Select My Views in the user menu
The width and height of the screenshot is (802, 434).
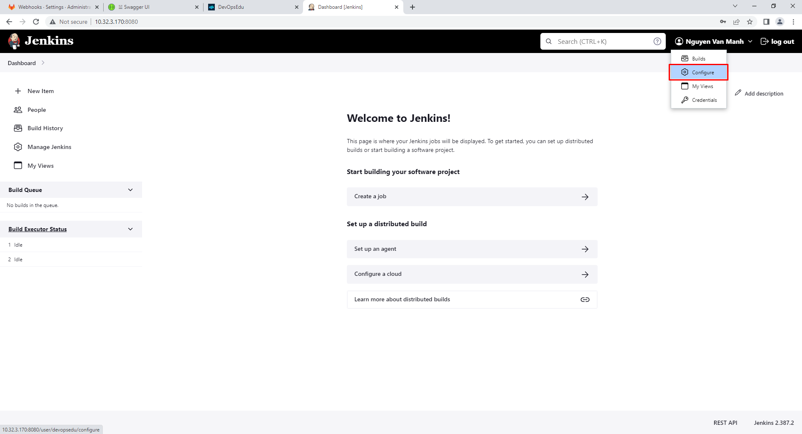click(x=699, y=86)
